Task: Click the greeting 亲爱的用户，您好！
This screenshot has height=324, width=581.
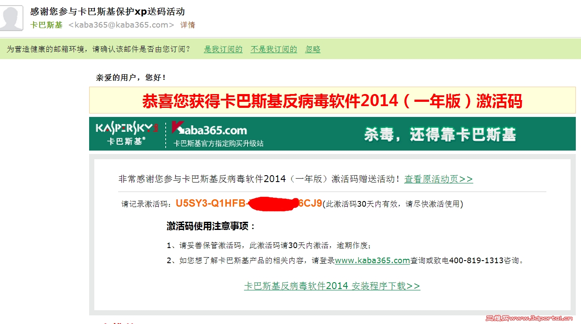Action: click(131, 78)
